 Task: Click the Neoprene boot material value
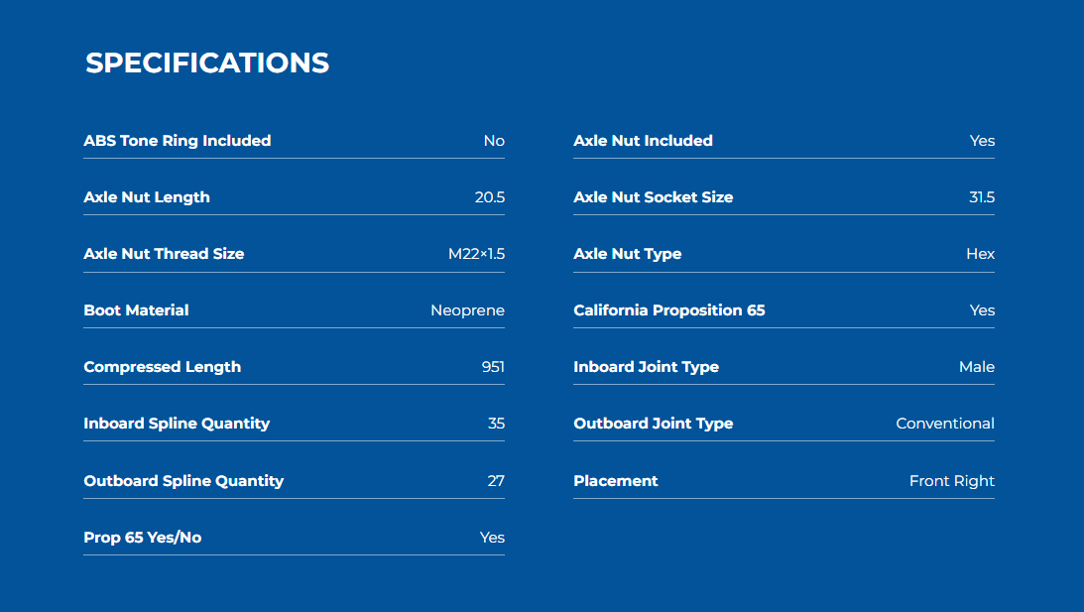click(x=467, y=310)
